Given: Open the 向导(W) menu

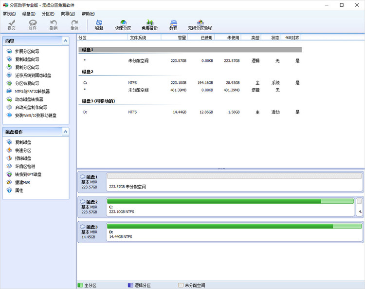Looking at the screenshot, I should click(68, 14).
